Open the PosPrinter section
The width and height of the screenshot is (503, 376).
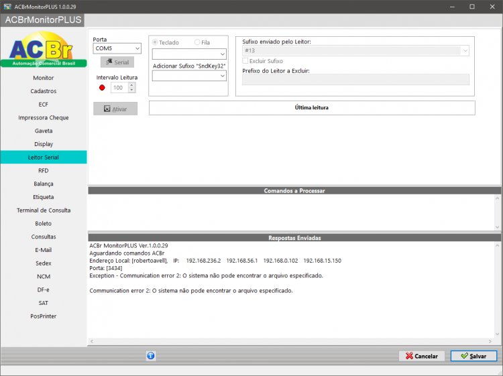point(44,316)
